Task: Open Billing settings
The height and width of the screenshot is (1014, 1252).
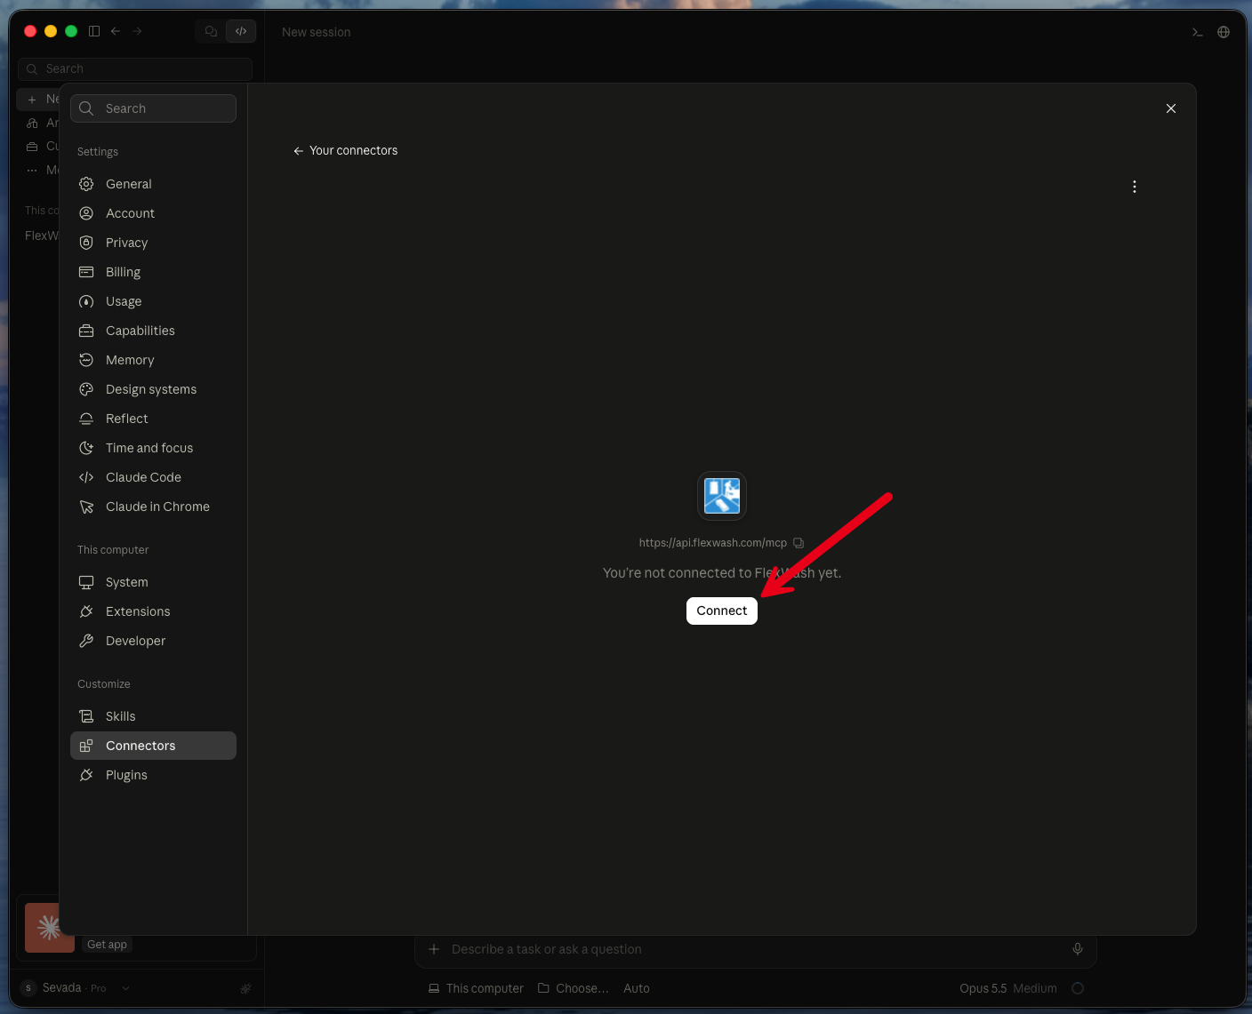Action: click(153, 272)
